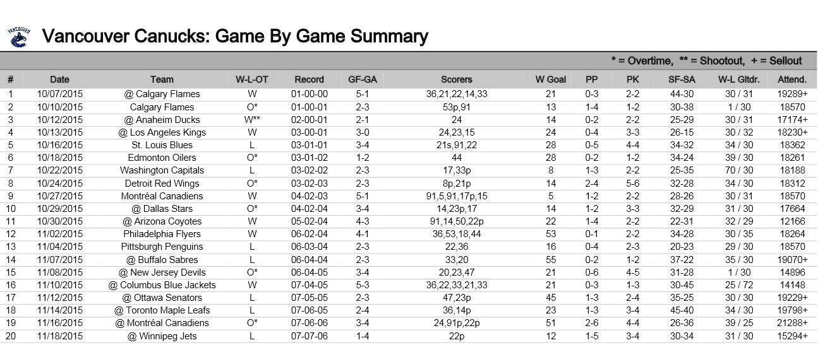Open the @ Calgary Flames game row

pos(162,94)
